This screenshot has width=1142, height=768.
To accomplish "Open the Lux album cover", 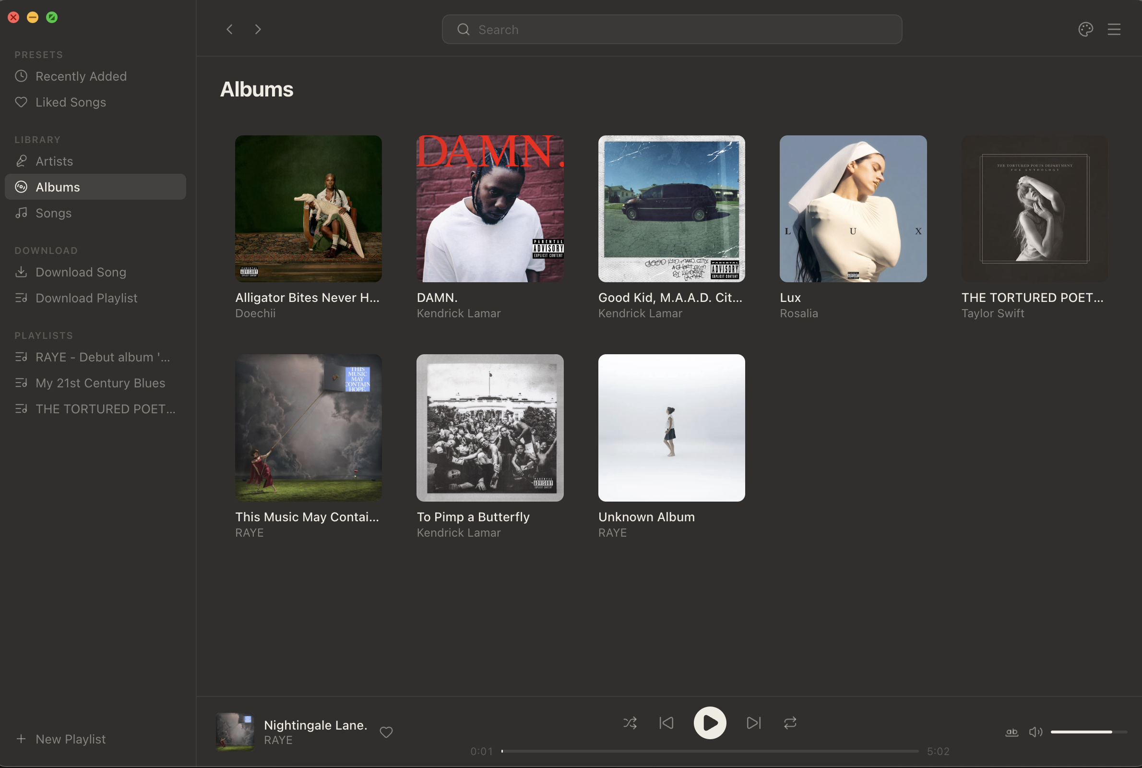I will click(x=853, y=209).
